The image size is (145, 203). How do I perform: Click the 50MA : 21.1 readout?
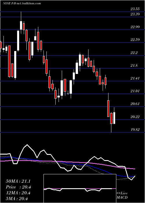[x=18, y=181]
